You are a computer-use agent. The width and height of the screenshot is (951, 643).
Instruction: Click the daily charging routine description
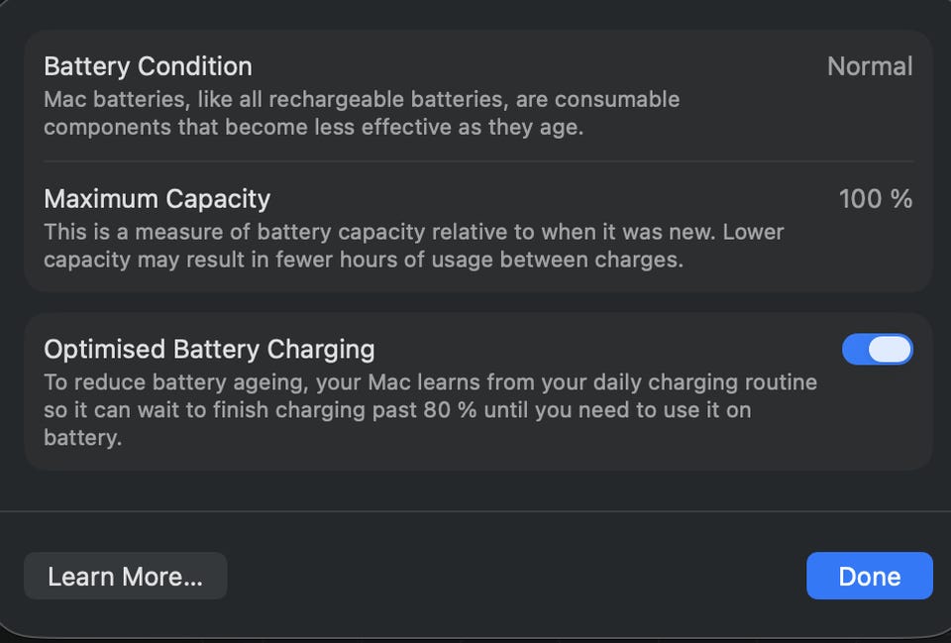click(430, 396)
